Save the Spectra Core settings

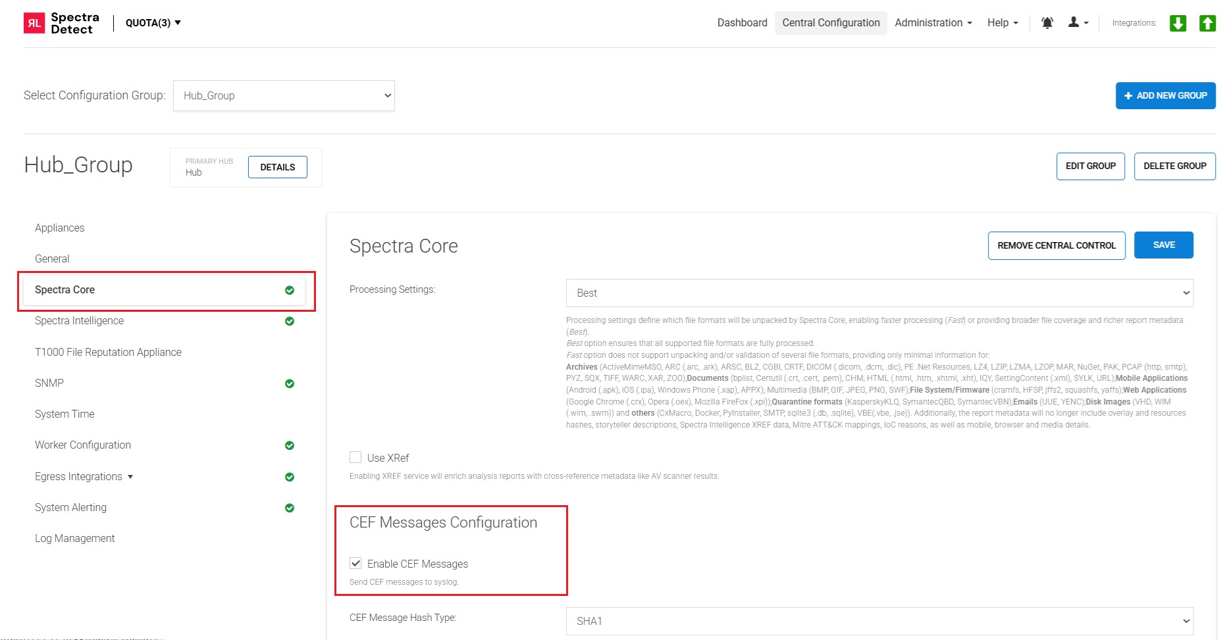(1164, 245)
